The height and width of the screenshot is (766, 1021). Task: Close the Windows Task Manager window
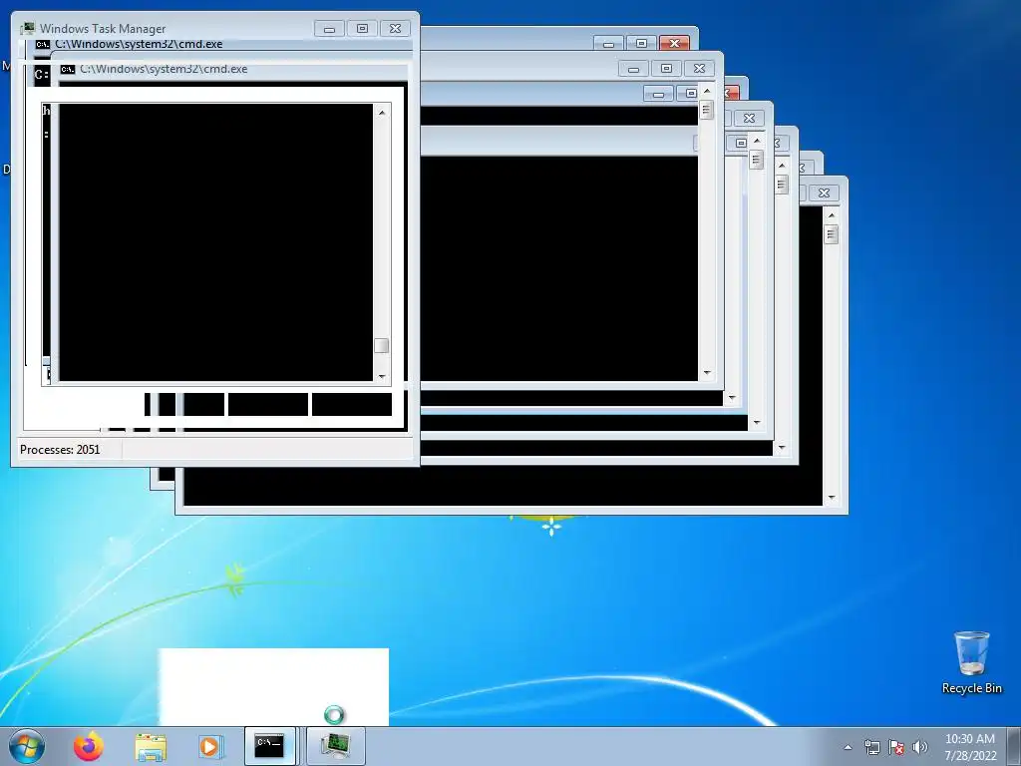click(395, 29)
